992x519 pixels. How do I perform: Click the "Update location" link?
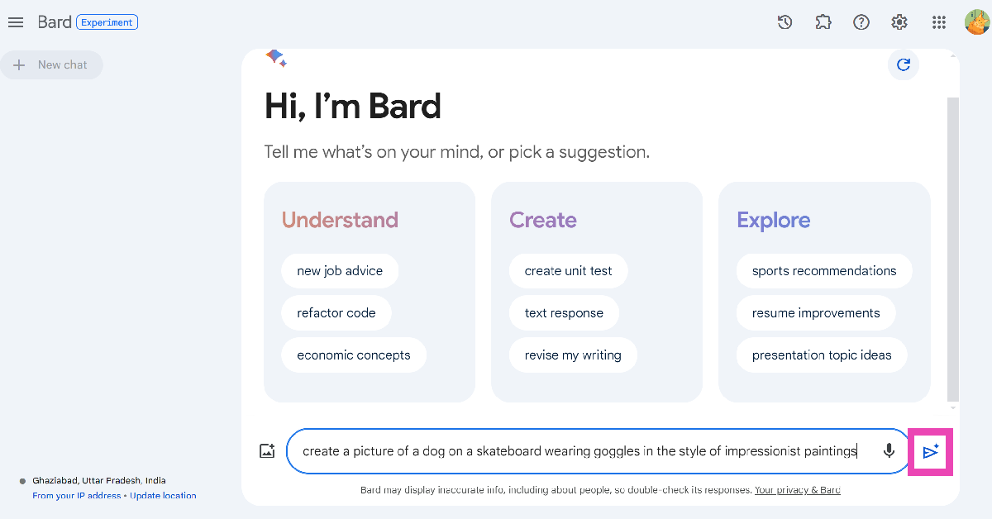tap(163, 496)
